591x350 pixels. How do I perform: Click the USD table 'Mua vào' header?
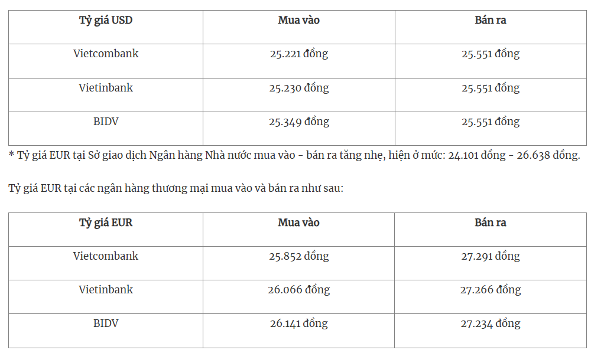(299, 20)
